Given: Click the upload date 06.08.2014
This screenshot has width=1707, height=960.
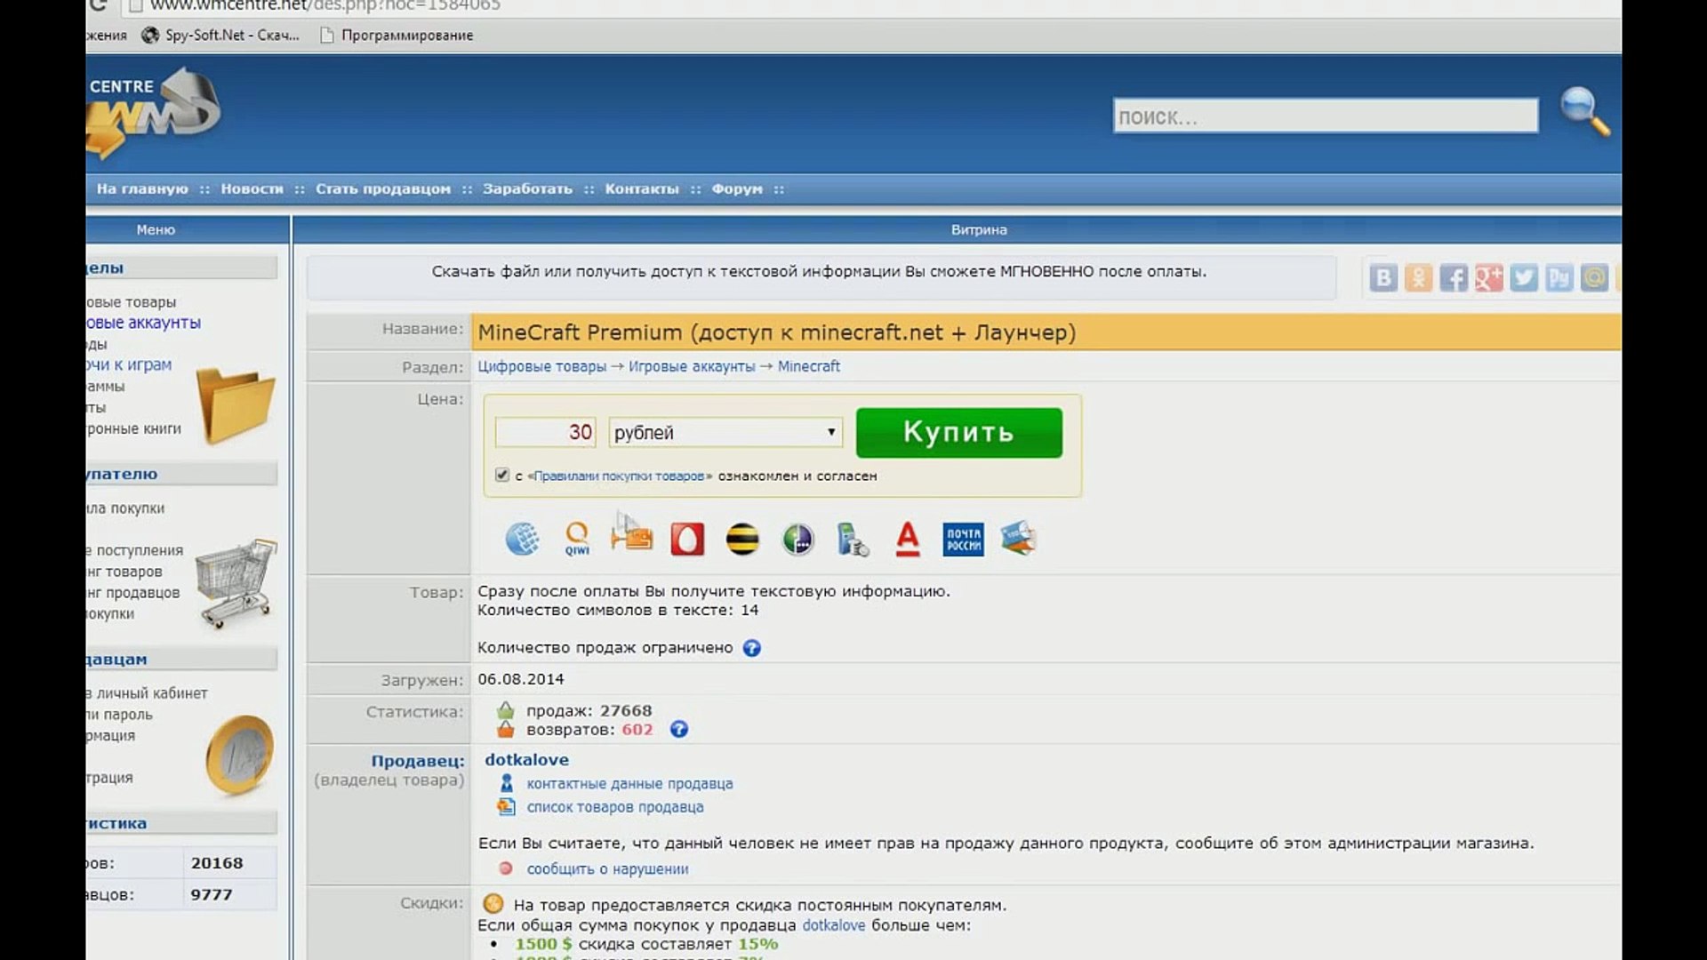Looking at the screenshot, I should (520, 679).
